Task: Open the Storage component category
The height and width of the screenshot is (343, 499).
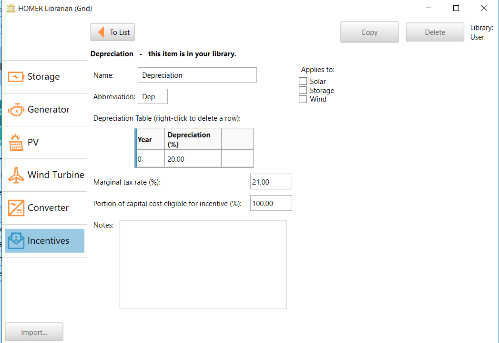Action: 38,76
